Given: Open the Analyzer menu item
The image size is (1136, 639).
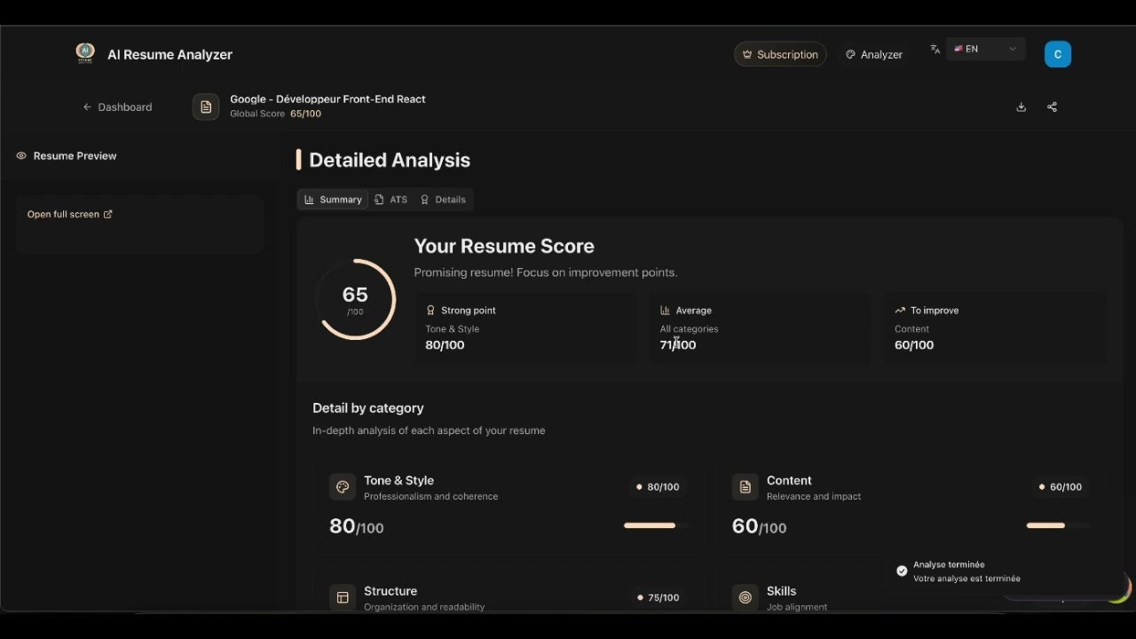Looking at the screenshot, I should point(873,54).
